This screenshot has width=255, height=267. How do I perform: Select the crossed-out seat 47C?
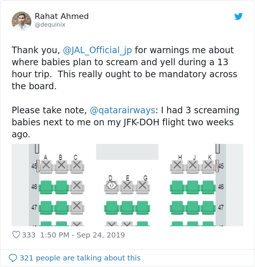(76, 207)
